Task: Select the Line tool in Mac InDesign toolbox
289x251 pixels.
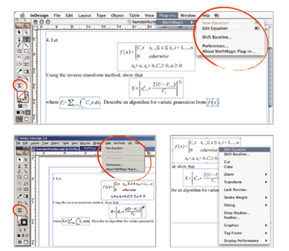Action: click(27, 45)
